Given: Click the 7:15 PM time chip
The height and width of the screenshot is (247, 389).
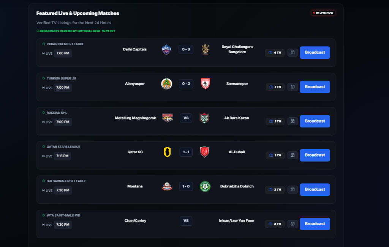Looking at the screenshot, I should coord(62,156).
